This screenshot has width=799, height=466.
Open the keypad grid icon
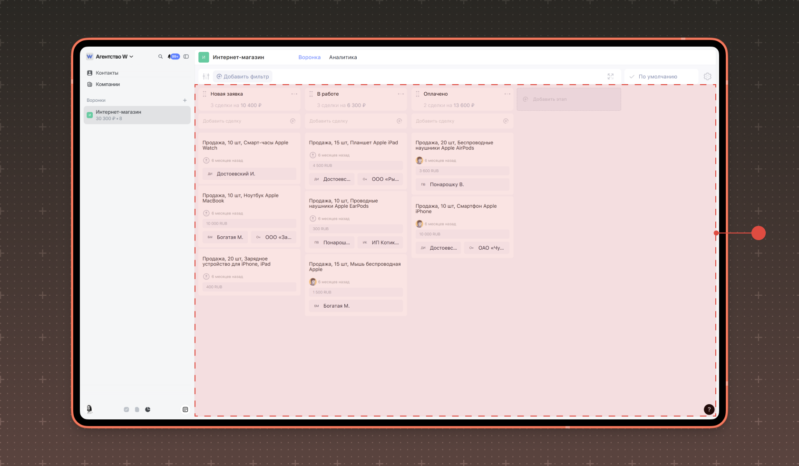(185, 409)
